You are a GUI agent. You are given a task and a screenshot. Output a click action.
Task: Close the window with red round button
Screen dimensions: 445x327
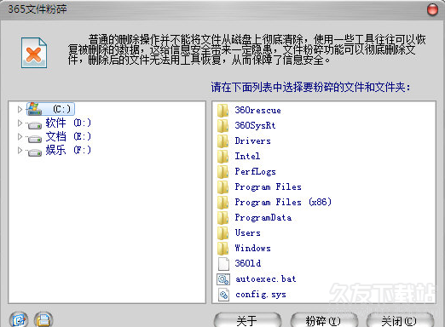[432, 9]
